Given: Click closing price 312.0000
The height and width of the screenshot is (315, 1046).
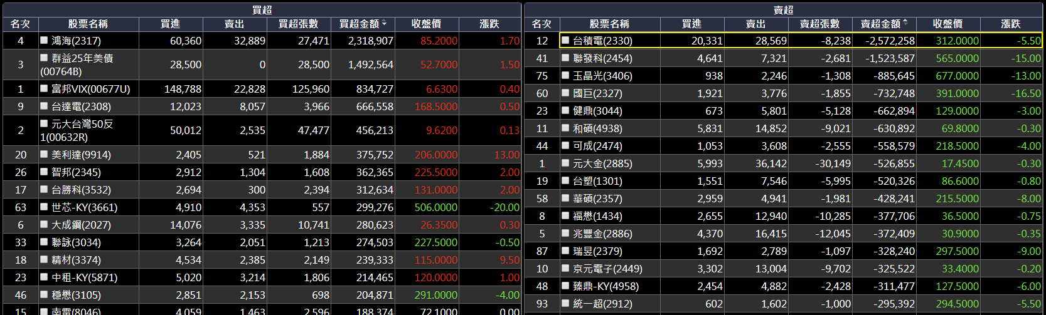Looking at the screenshot, I should click(957, 41).
